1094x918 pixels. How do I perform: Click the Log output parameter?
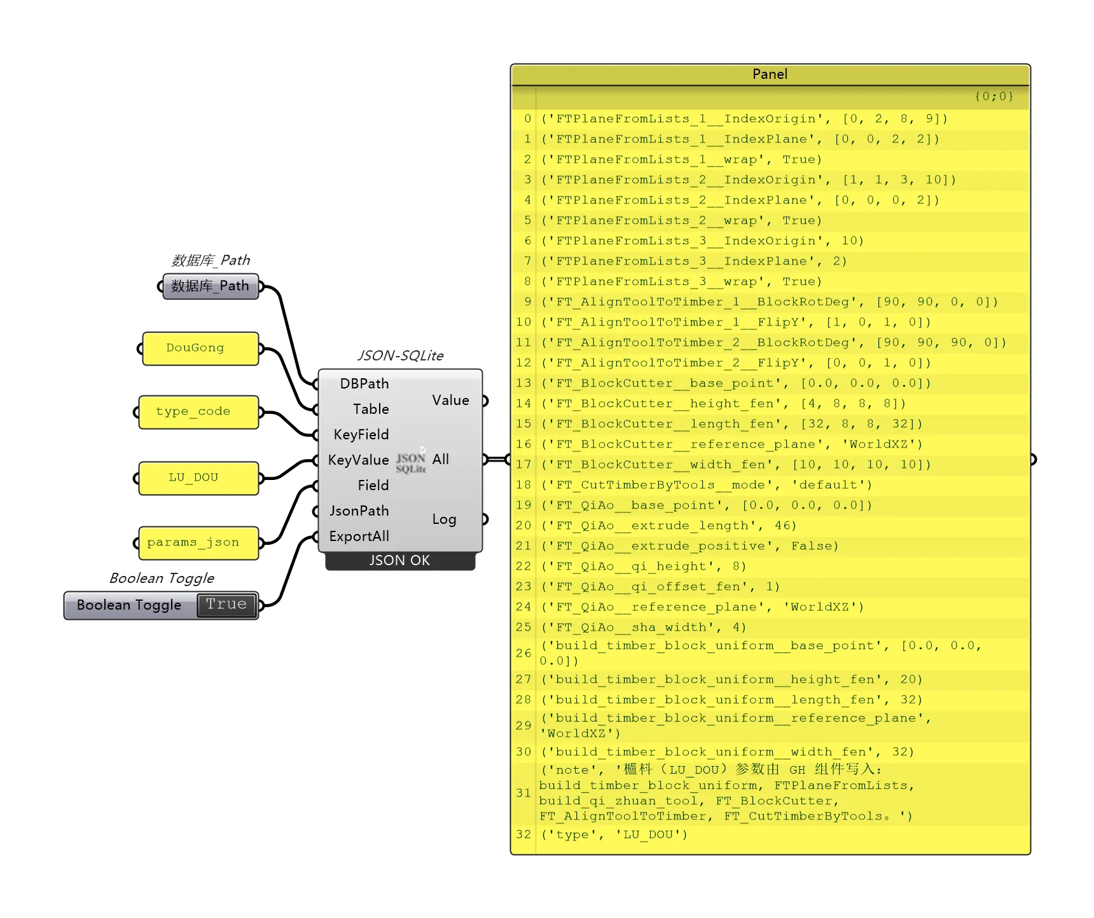444,519
